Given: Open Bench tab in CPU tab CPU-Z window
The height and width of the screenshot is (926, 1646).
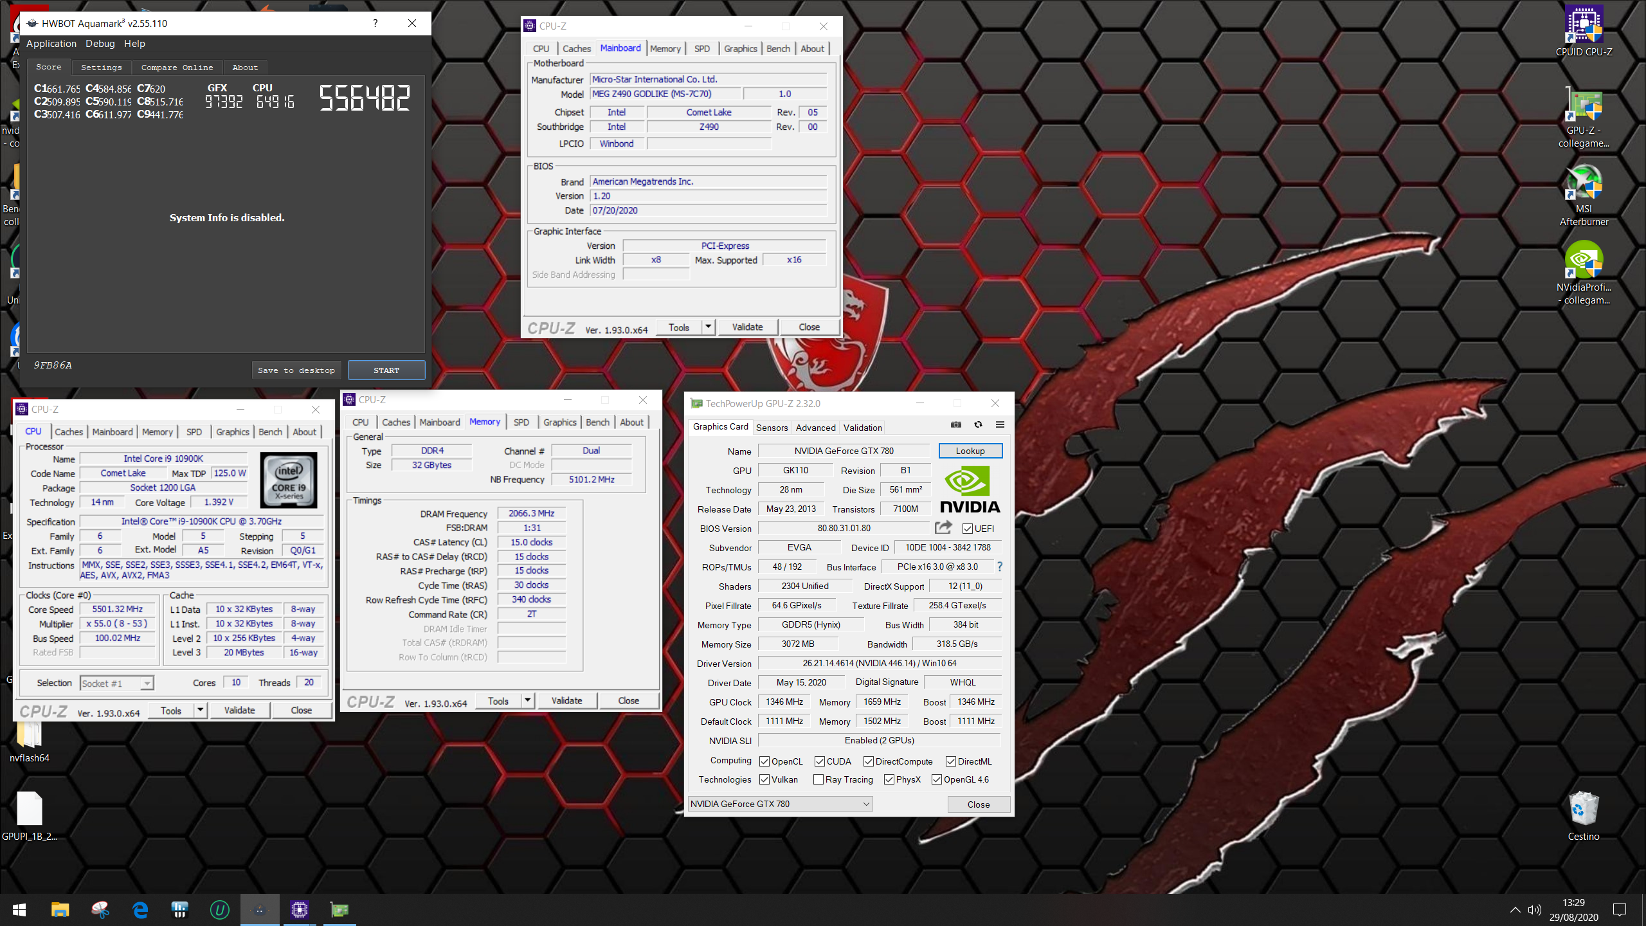Looking at the screenshot, I should click(270, 432).
